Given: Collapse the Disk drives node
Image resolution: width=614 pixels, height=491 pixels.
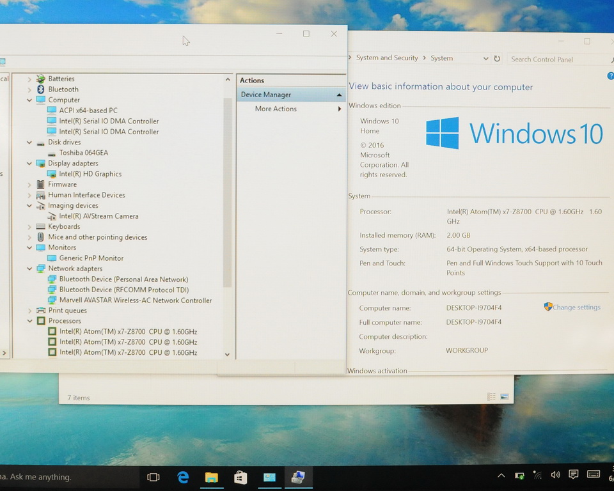Looking at the screenshot, I should (29, 142).
